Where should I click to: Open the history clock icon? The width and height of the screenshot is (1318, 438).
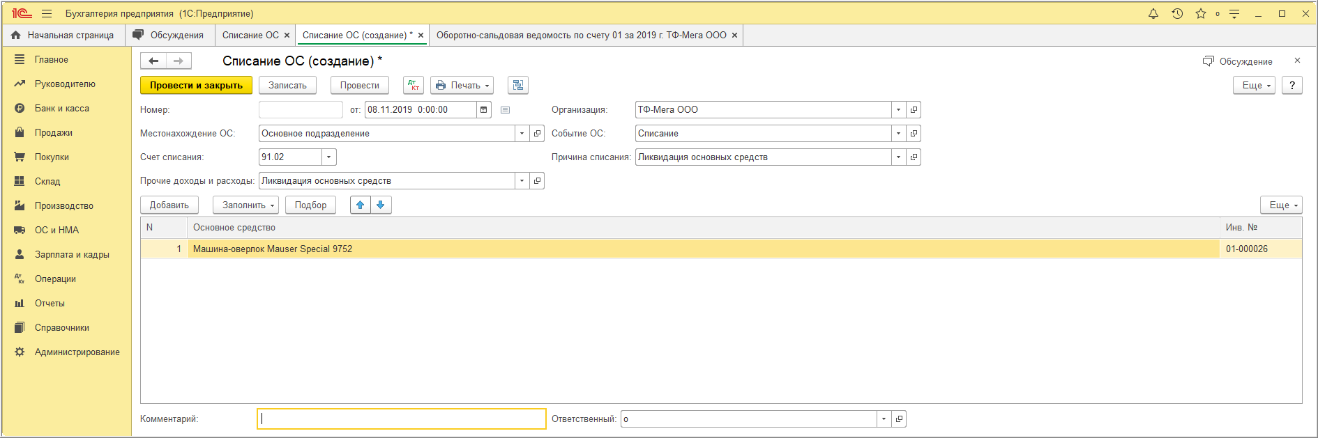(1177, 13)
